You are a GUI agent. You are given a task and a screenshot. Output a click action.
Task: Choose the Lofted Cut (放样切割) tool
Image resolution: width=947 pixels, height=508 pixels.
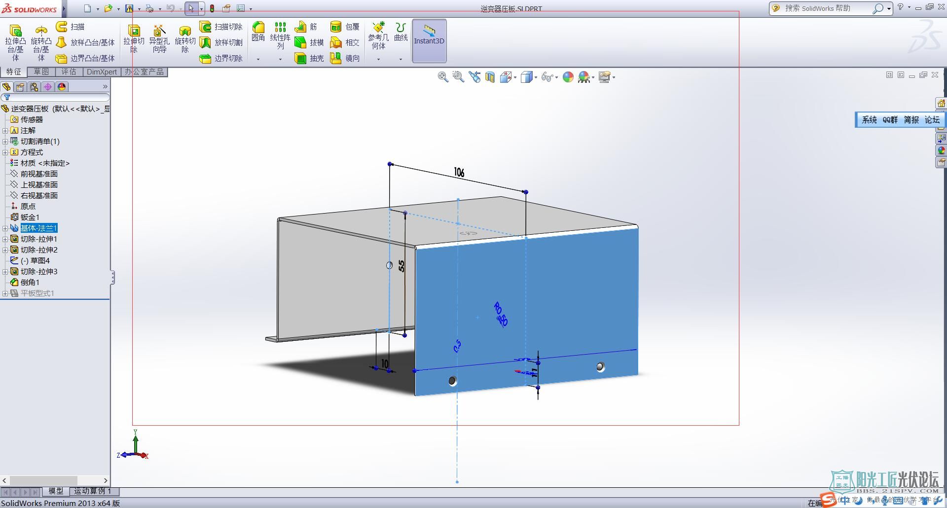click(221, 42)
